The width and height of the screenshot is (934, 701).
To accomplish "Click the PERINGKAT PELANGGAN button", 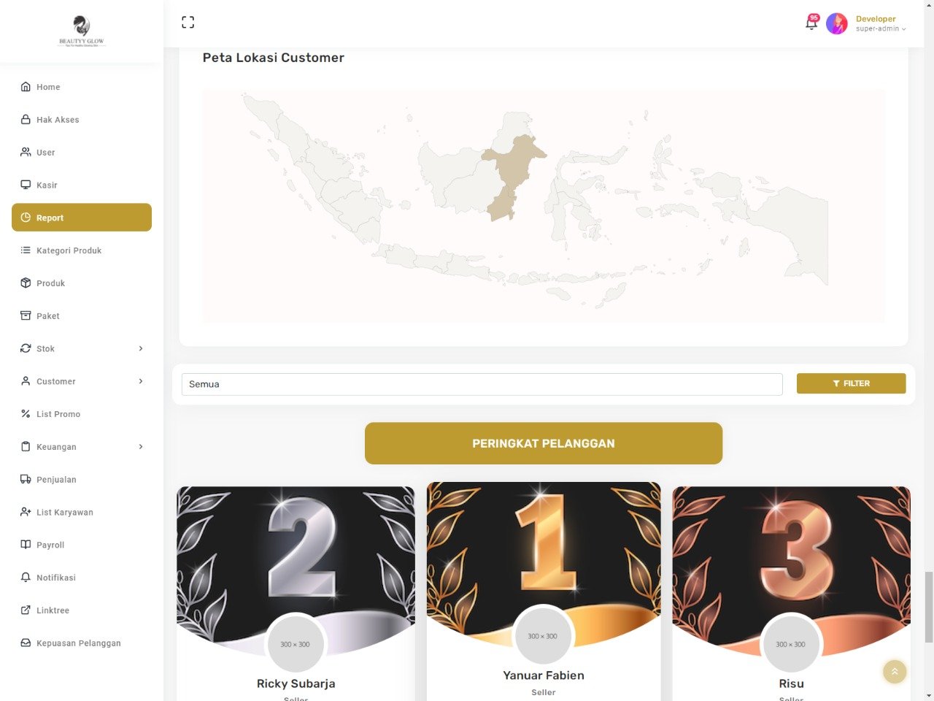I will (544, 443).
